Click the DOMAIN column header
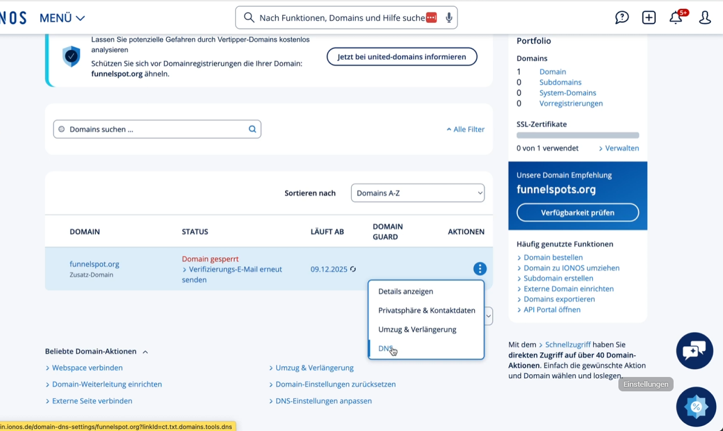Image resolution: width=723 pixels, height=431 pixels. [x=84, y=232]
